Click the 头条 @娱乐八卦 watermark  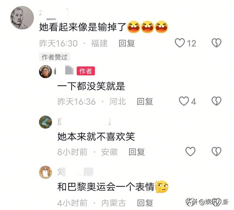tap(207, 202)
